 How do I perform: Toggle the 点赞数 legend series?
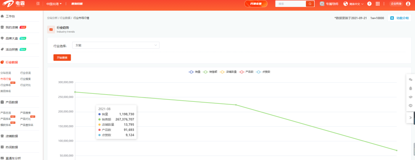coord(263,72)
